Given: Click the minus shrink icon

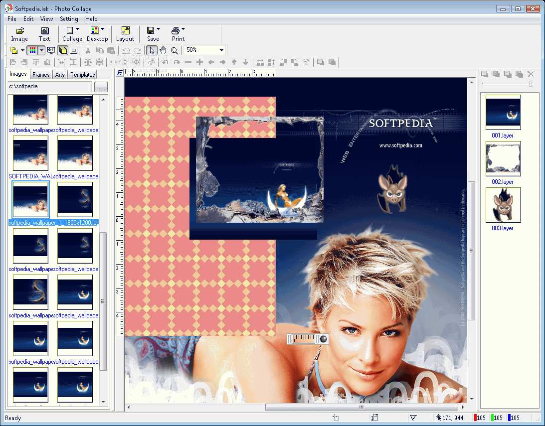Looking at the screenshot, I should pos(188,62).
